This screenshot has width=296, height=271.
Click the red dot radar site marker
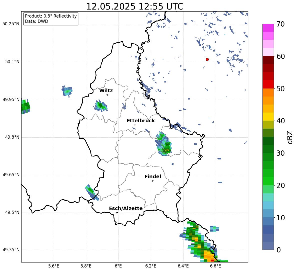[207, 59]
